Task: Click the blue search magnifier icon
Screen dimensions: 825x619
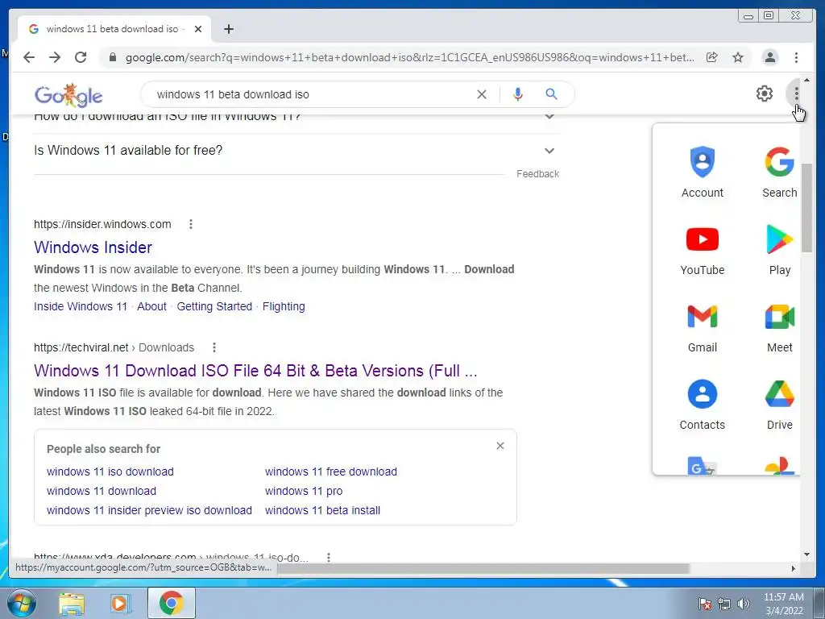Action: pyautogui.click(x=551, y=94)
